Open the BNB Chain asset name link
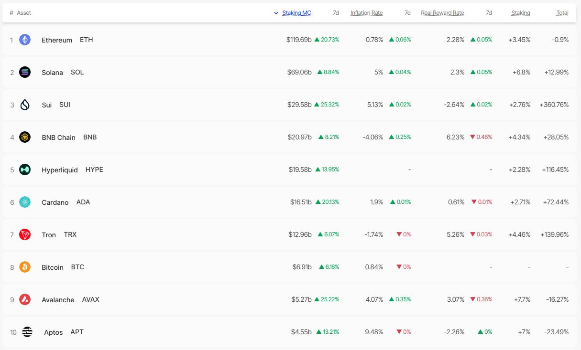Viewport: 581px width, 350px height. coord(58,138)
